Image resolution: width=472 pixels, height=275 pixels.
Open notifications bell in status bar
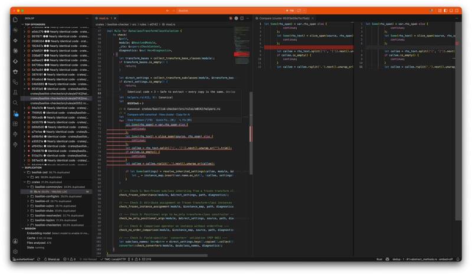[458, 259]
